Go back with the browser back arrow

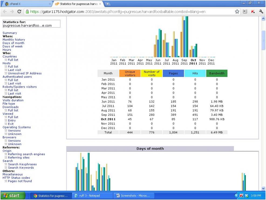pos(5,12)
